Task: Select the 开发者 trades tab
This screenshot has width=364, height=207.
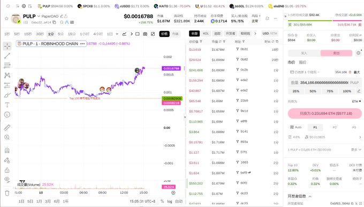Action: coord(230,34)
